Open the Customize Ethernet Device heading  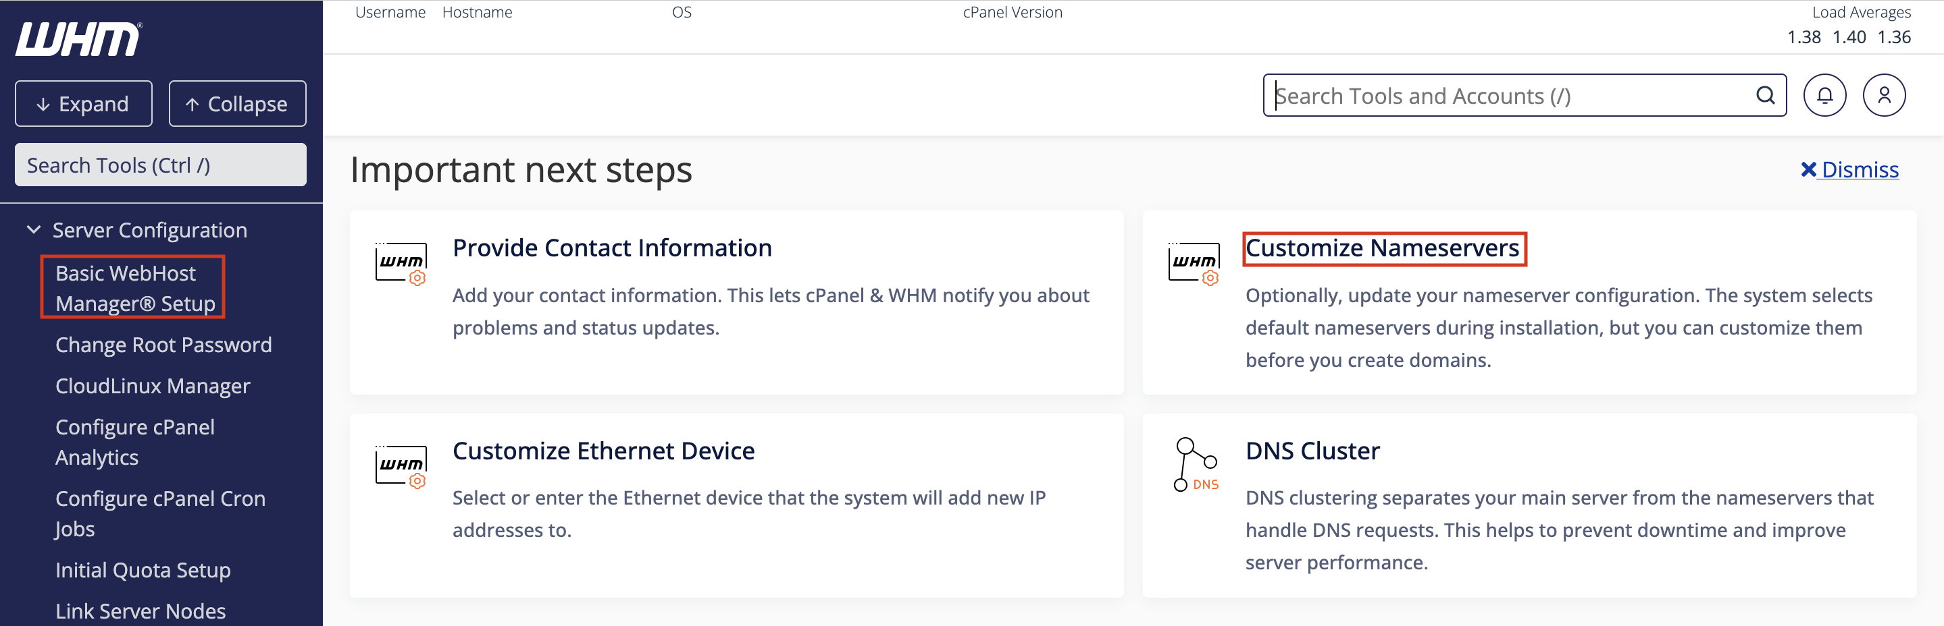coord(604,451)
